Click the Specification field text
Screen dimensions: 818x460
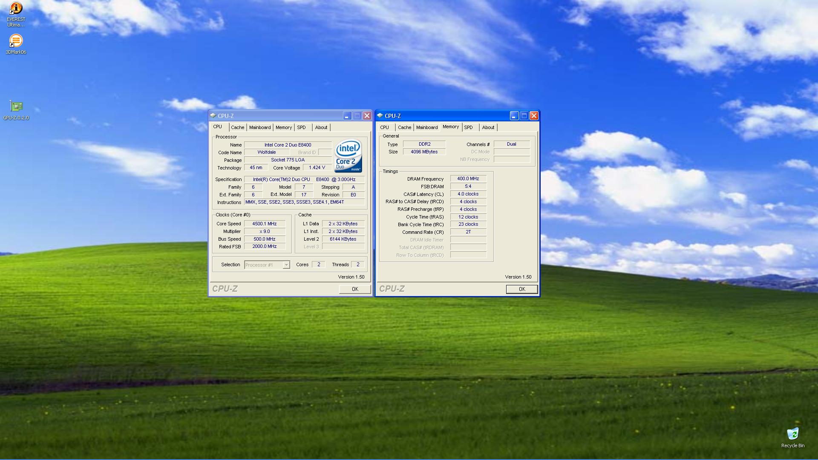304,179
